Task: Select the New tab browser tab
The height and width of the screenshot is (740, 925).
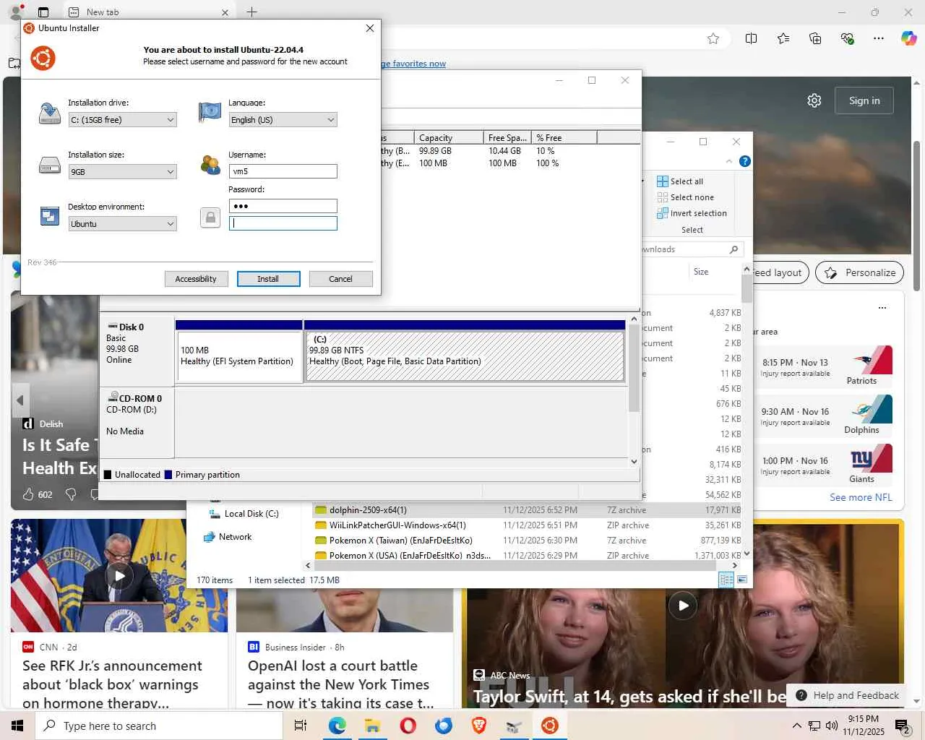Action: coord(148,12)
